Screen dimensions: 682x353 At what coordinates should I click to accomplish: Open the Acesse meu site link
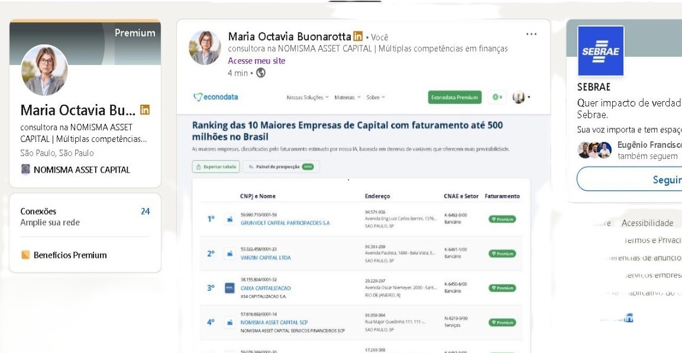pyautogui.click(x=257, y=60)
